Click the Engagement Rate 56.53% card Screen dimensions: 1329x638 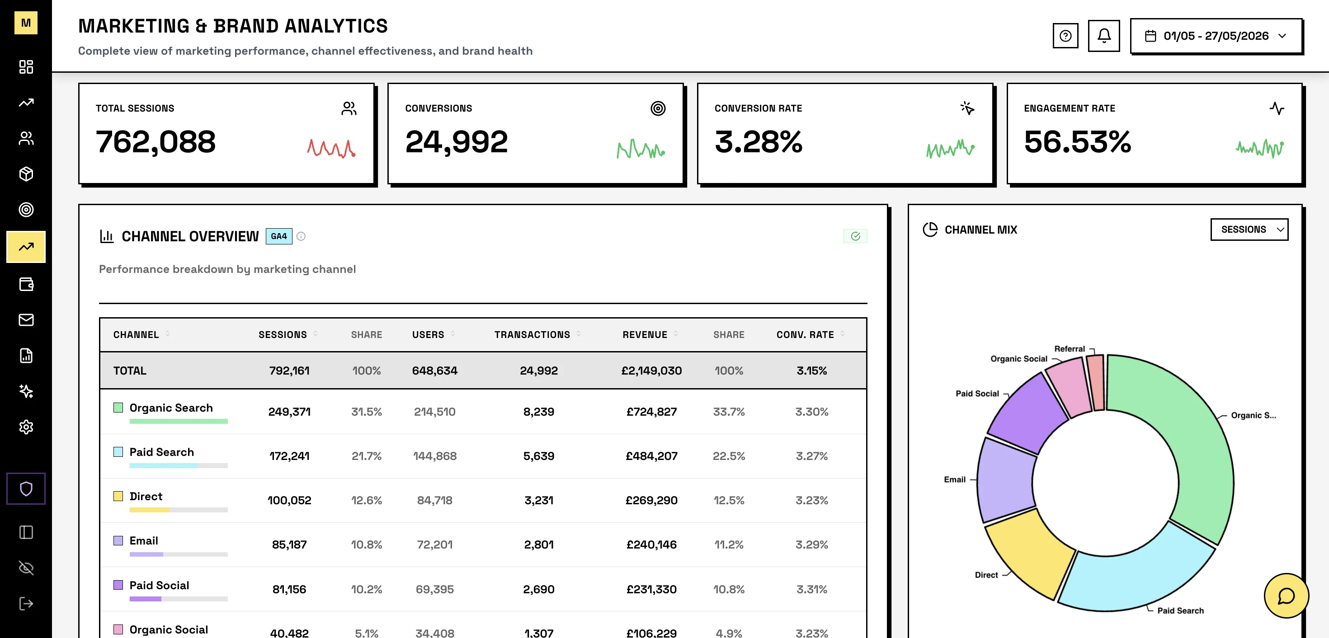pyautogui.click(x=1155, y=134)
